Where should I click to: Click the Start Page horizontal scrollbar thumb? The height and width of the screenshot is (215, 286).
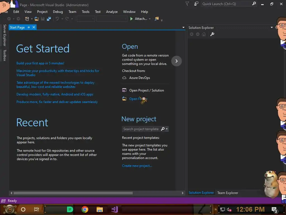click(73, 193)
